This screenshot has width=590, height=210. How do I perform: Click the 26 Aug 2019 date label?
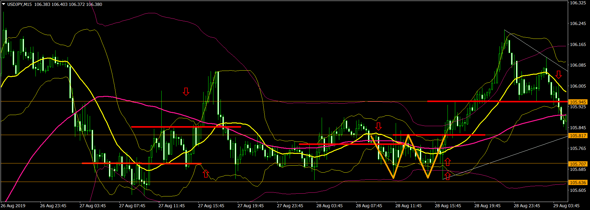[x=13, y=206]
